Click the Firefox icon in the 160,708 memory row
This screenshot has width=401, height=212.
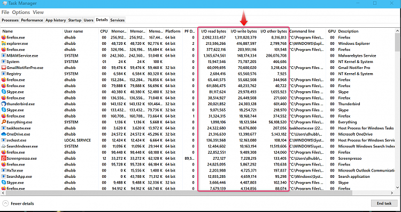pyautogui.click(x=4, y=116)
